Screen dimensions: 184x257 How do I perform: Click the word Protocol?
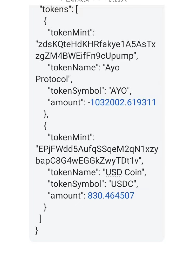52,79
